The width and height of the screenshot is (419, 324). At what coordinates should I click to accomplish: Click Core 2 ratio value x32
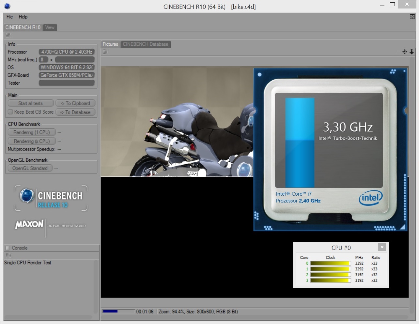pyautogui.click(x=374, y=275)
